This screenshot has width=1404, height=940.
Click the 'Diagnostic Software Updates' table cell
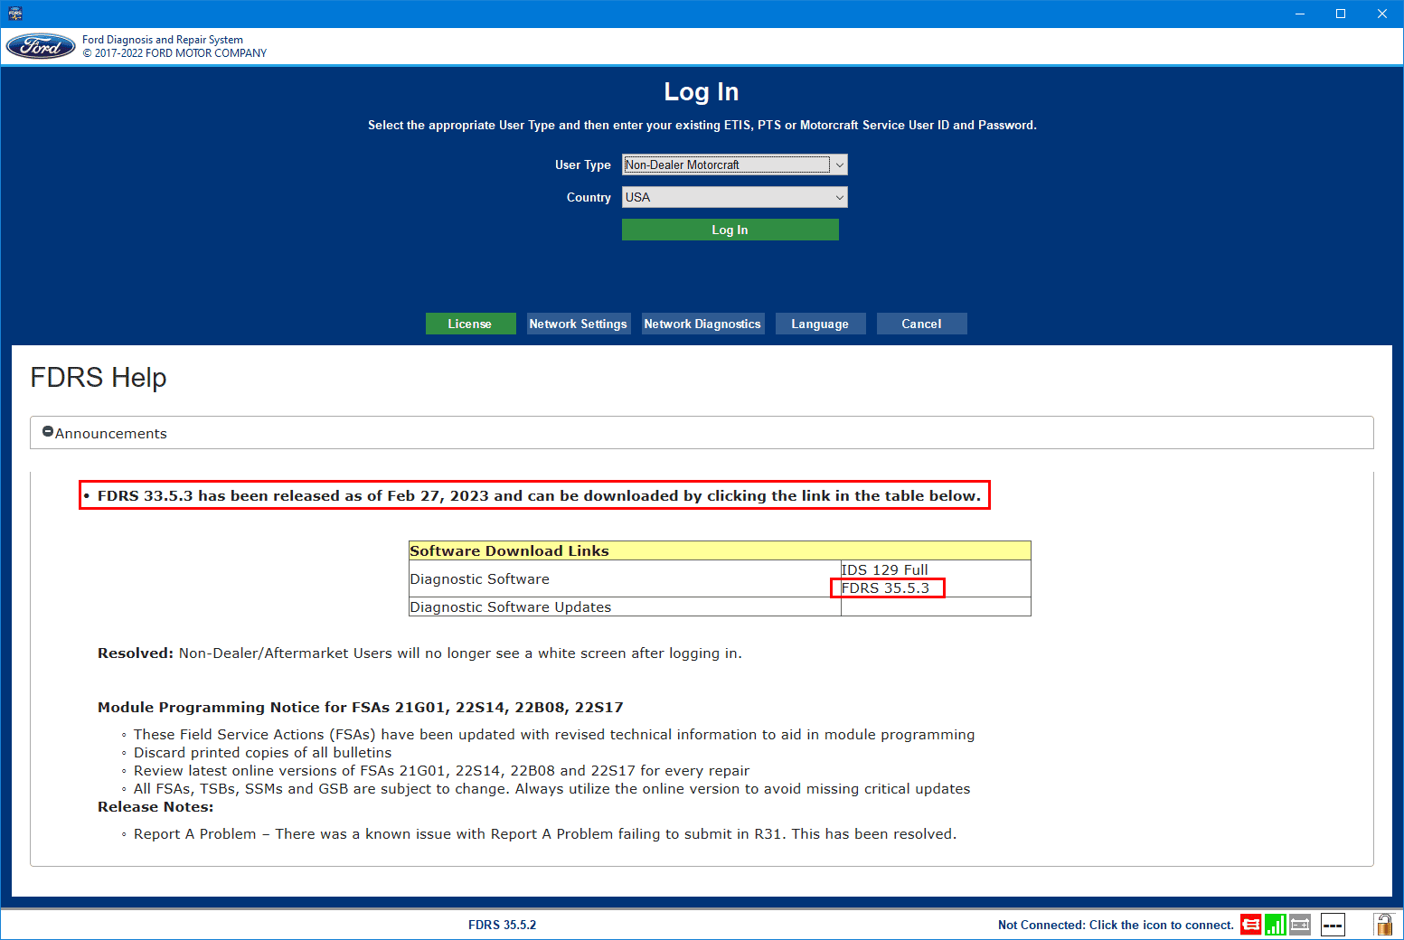point(625,606)
